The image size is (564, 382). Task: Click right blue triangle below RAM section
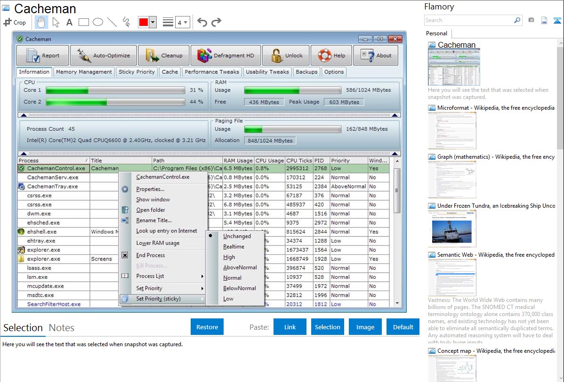tap(395, 115)
